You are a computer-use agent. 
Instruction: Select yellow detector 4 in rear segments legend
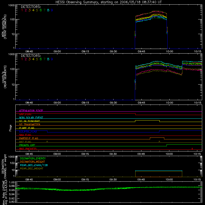coord(33,59)
